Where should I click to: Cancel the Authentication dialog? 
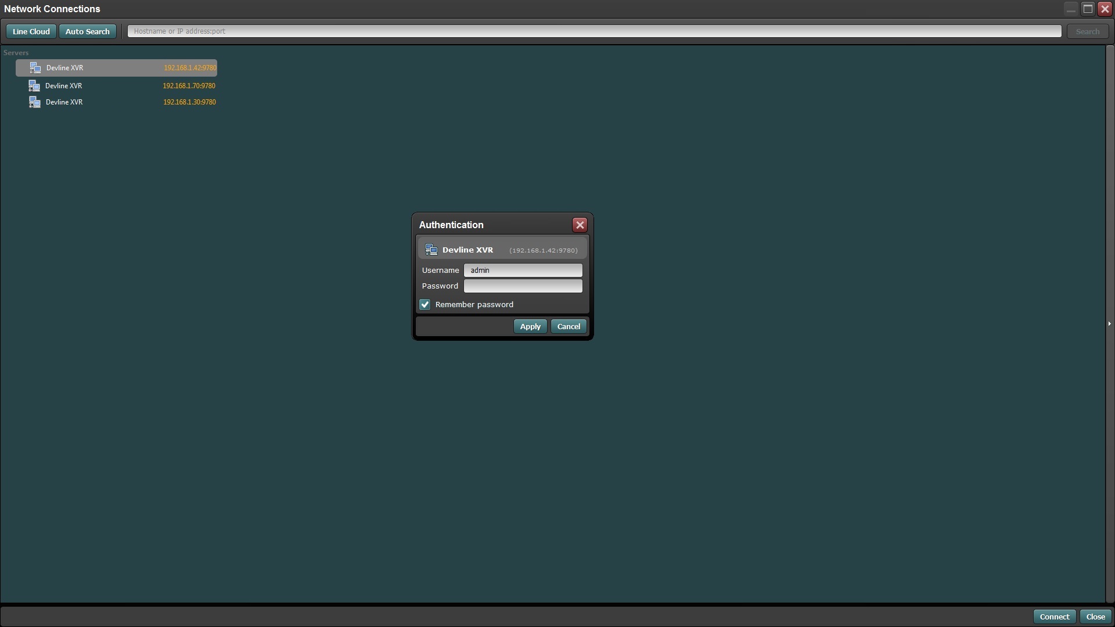coord(569,327)
